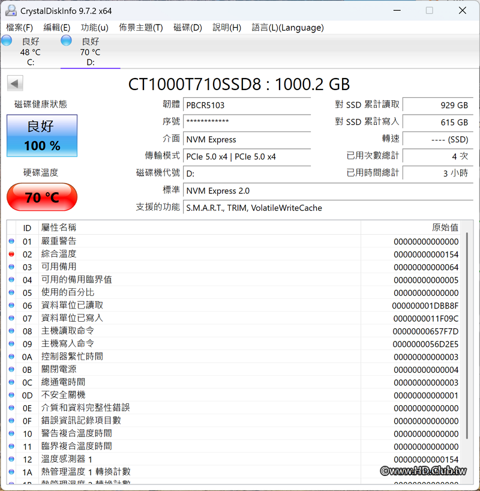Open the 語言(L)(Language) menu
Viewport: 480px width, 491px height.
point(288,28)
